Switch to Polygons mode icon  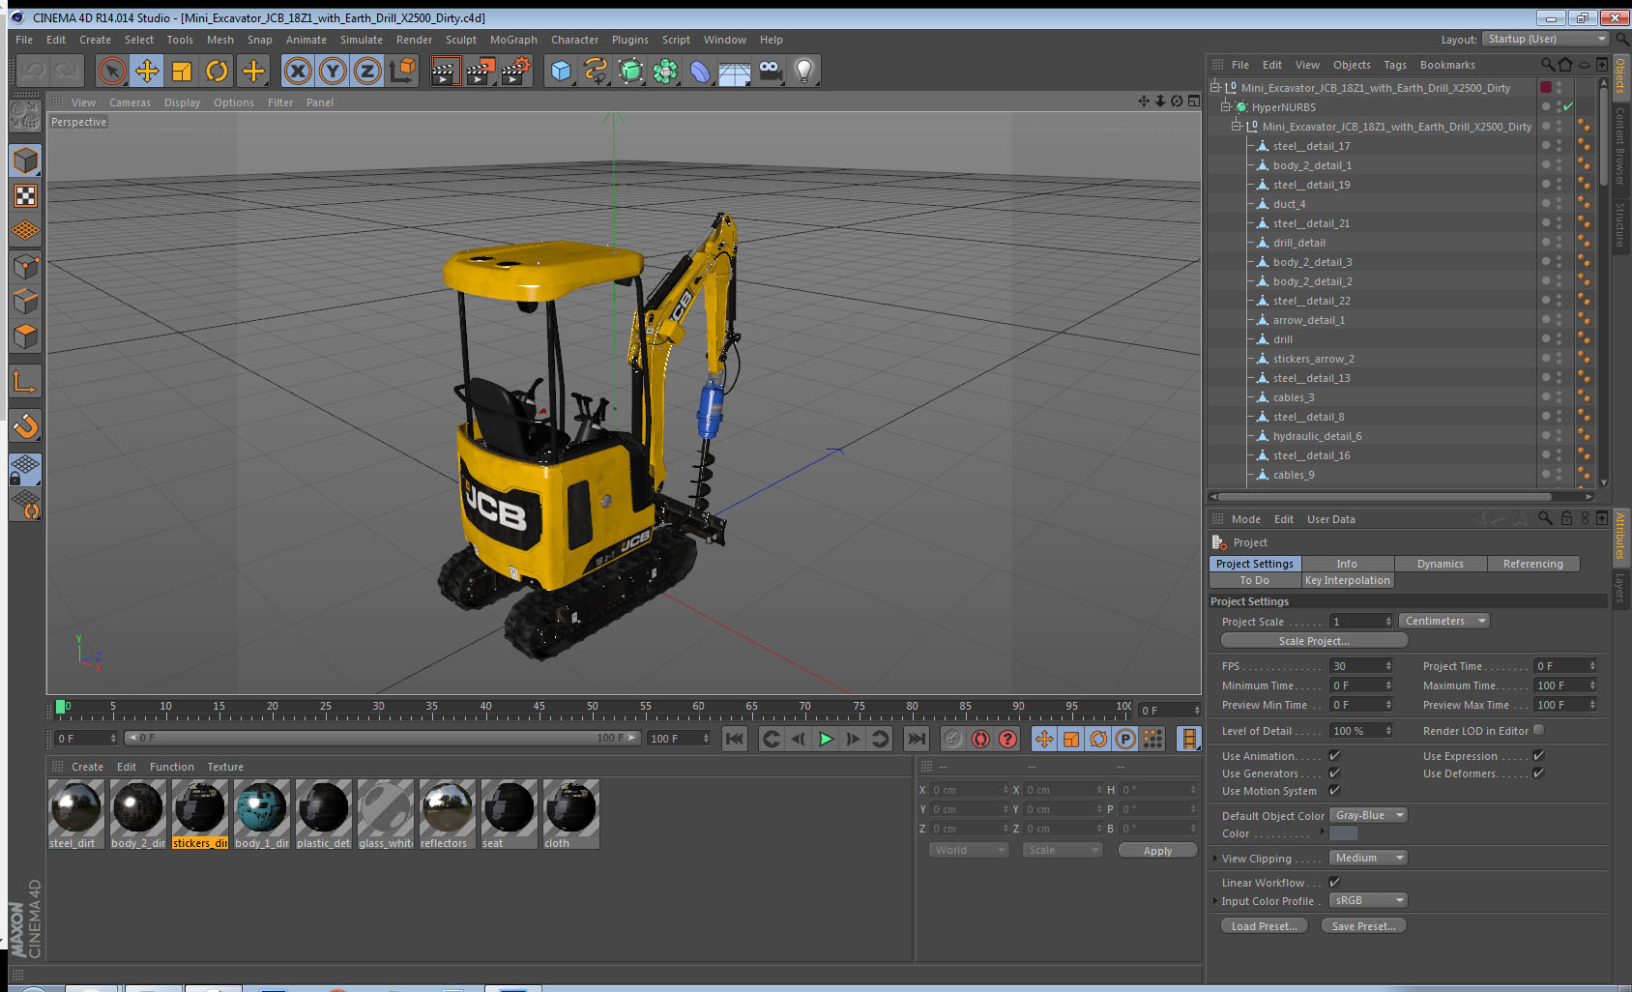pyautogui.click(x=25, y=336)
